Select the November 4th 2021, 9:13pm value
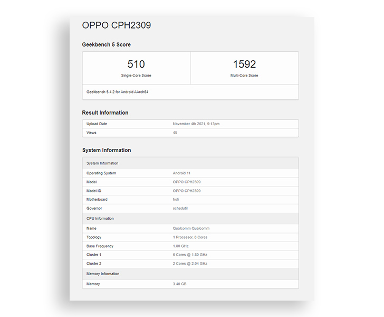Viewport: 384px width, 317px height. click(x=196, y=124)
